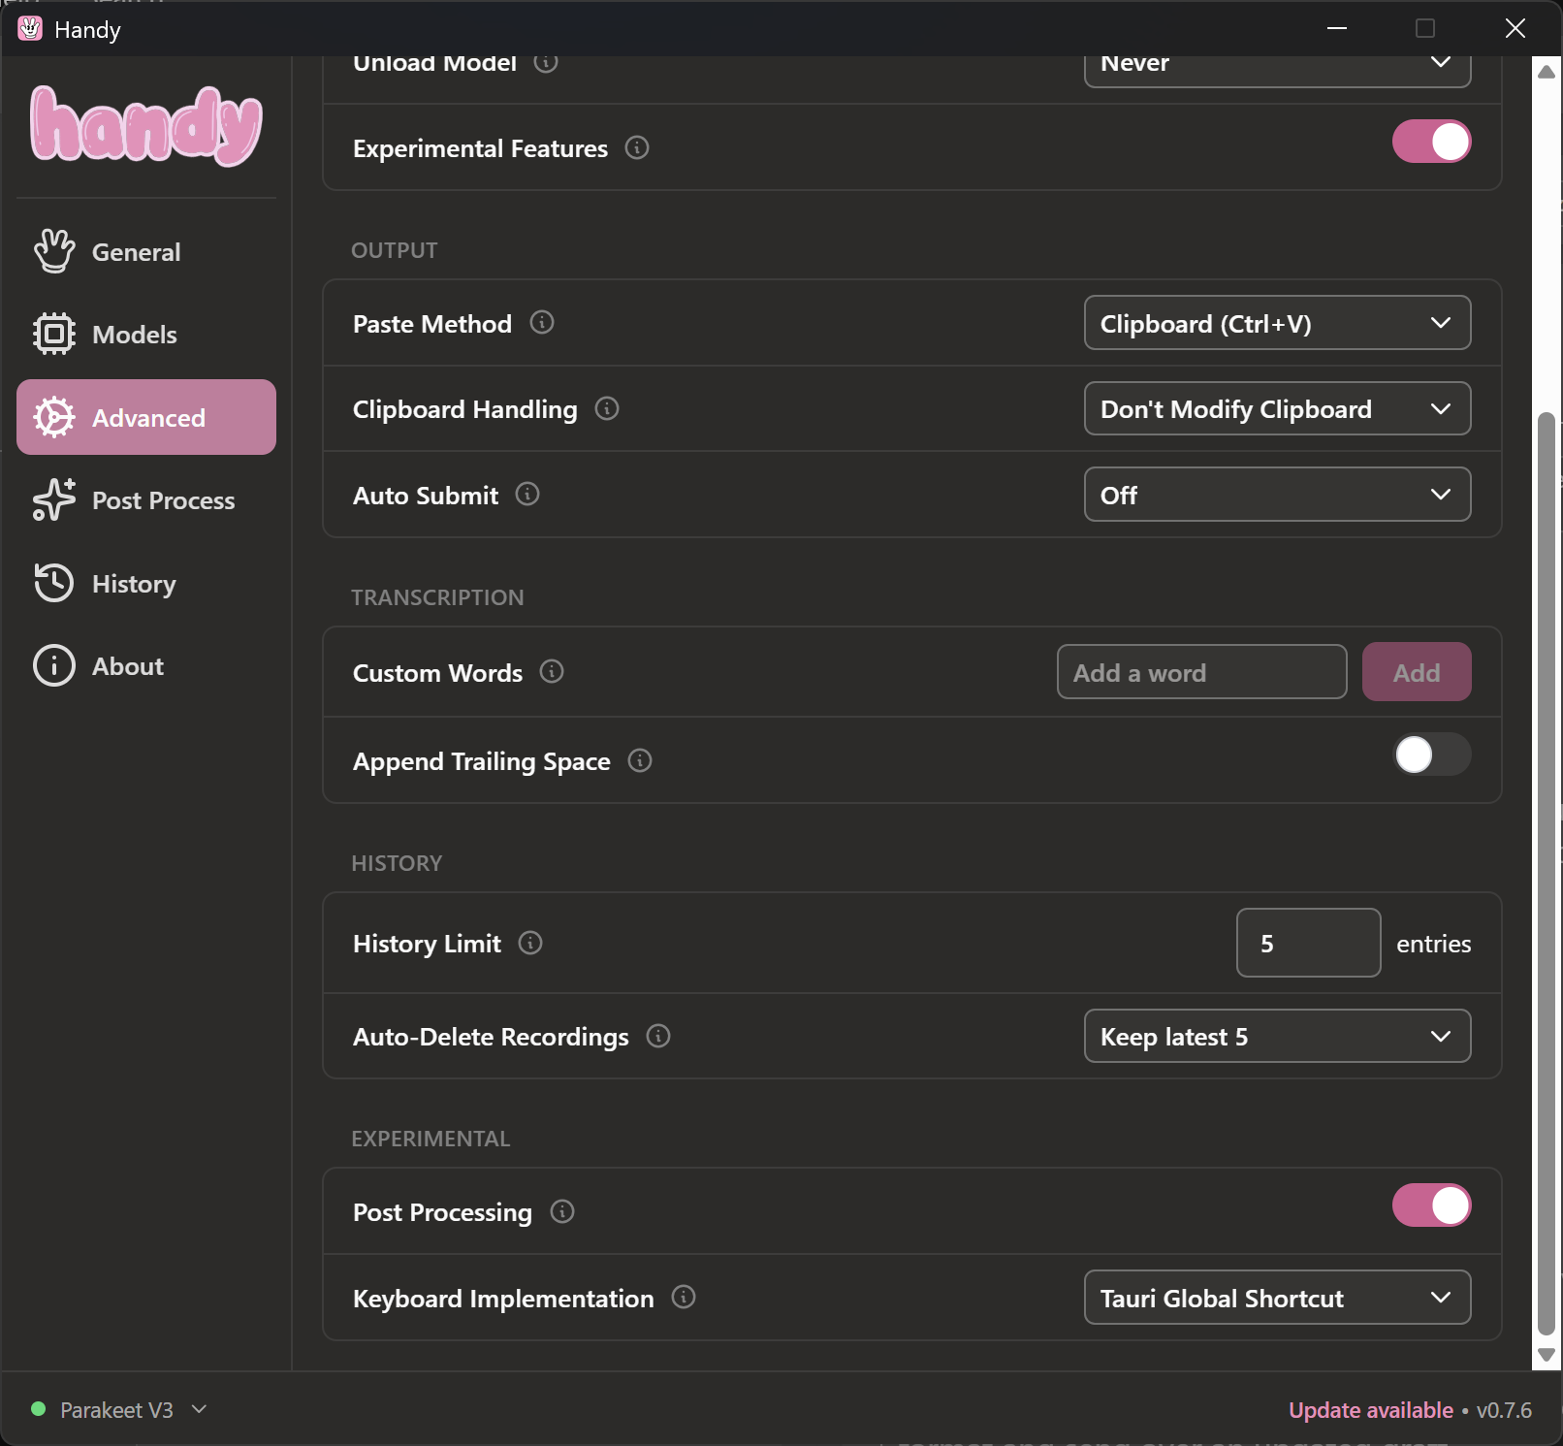Viewport: 1563px width, 1446px height.
Task: Open the Keyboard Implementation dropdown
Action: (x=1277, y=1298)
